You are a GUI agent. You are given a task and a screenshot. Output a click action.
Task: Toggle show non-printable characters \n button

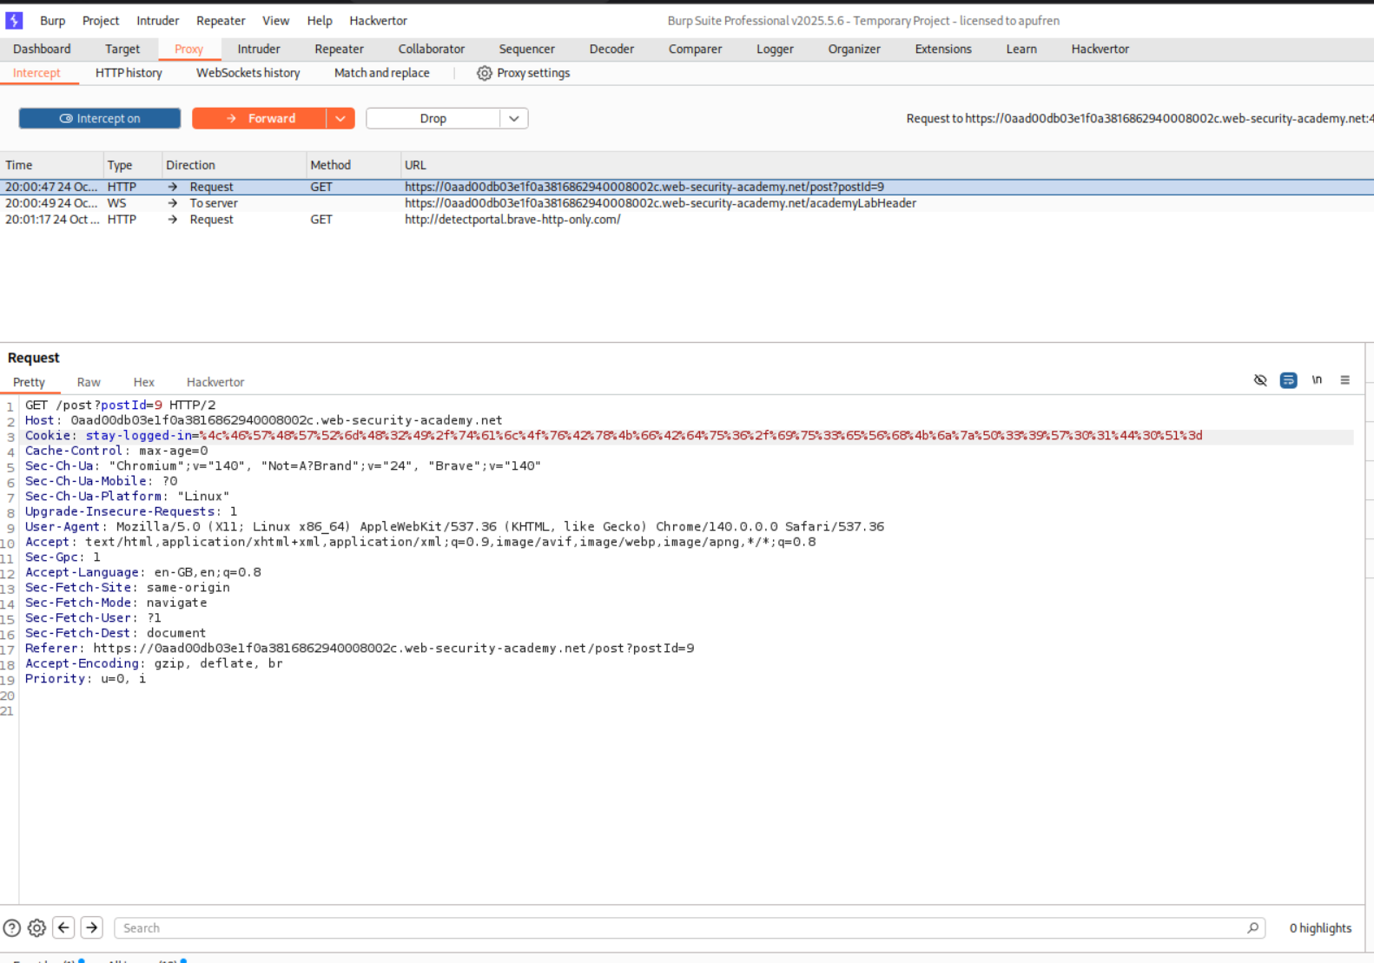click(1317, 380)
